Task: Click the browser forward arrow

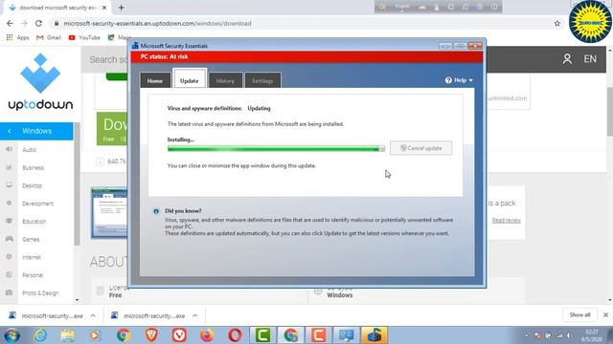Action: (24, 23)
